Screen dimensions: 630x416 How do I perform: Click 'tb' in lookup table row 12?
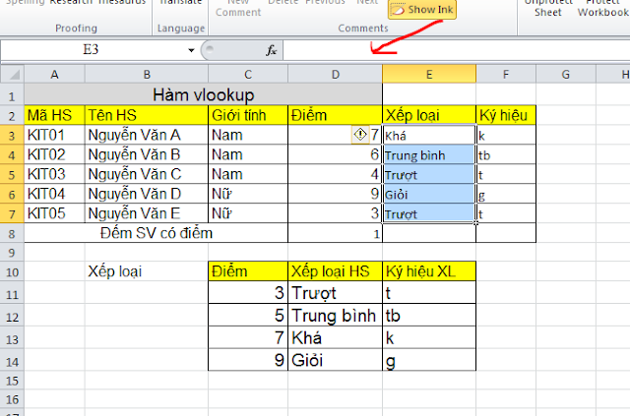tap(429, 316)
